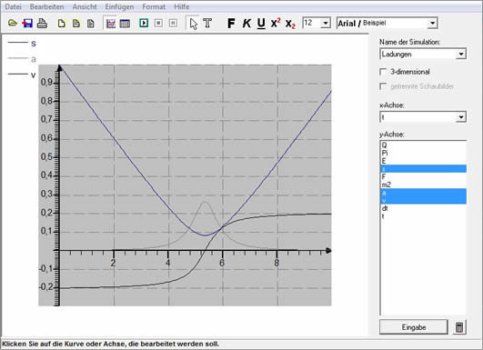Click the third document page icon
The image size is (483, 350).
click(91, 24)
